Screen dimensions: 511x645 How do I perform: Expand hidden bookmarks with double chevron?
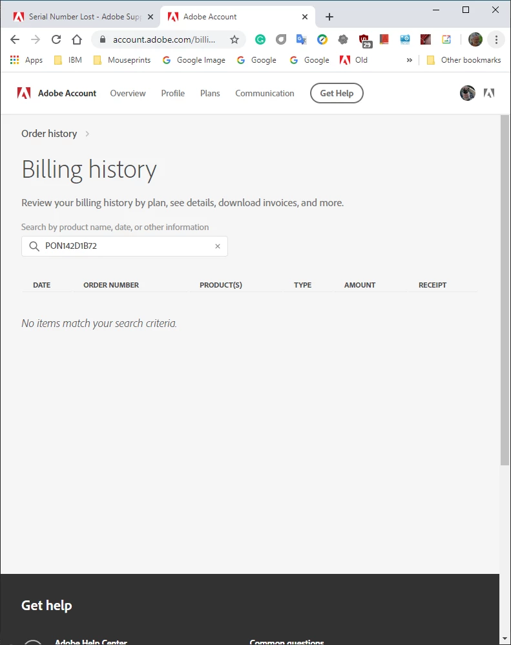(409, 60)
